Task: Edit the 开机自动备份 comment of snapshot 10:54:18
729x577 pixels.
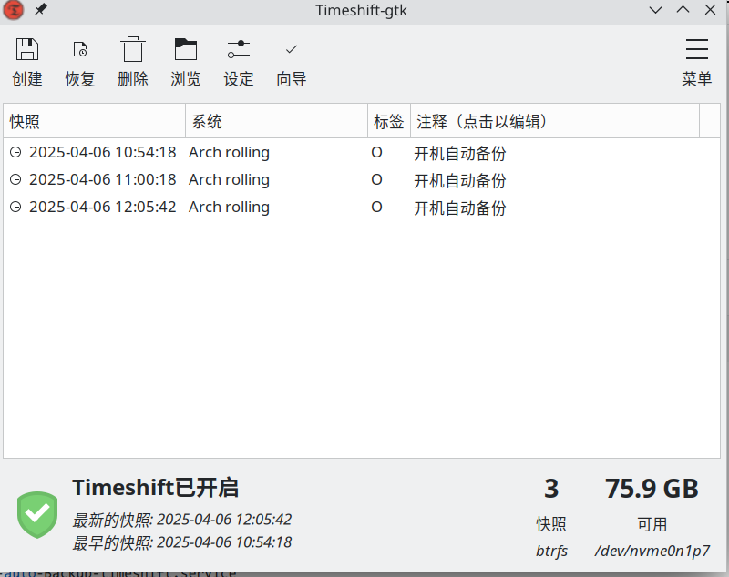Action: (460, 153)
